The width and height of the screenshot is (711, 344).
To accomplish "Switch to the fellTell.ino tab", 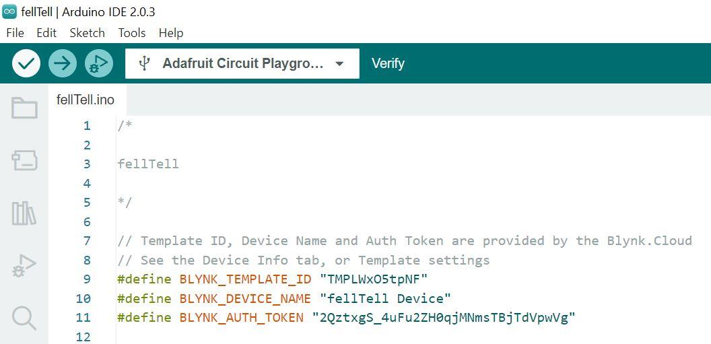I will coord(86,100).
